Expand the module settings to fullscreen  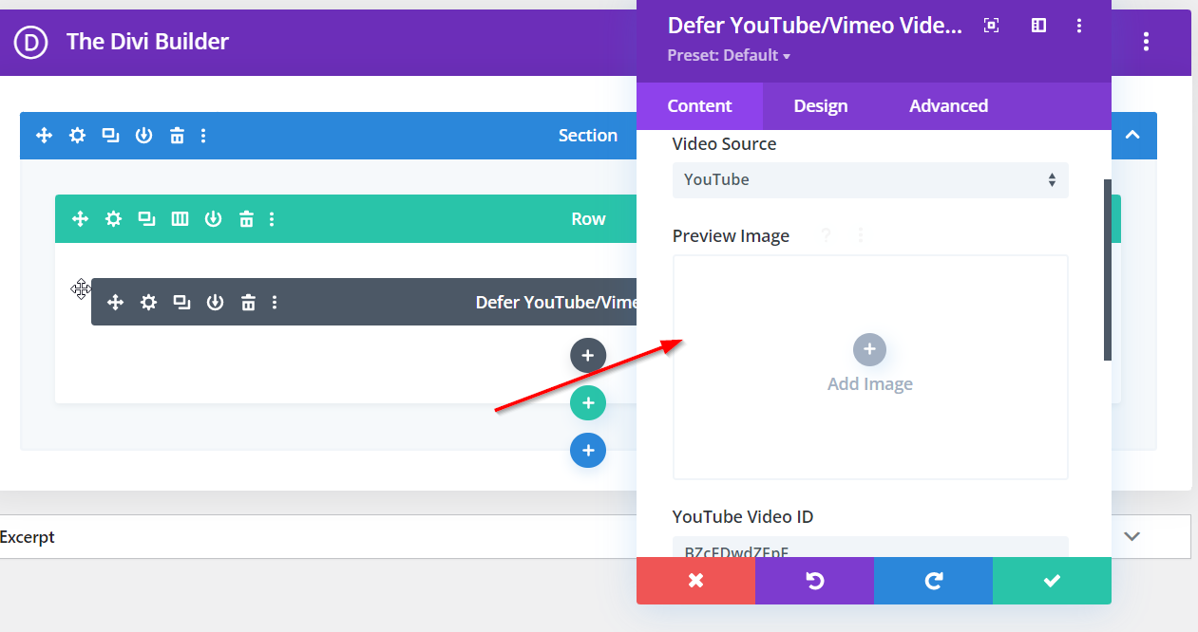[x=991, y=26]
